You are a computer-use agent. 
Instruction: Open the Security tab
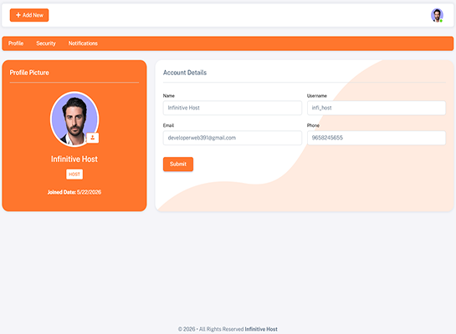pos(46,43)
